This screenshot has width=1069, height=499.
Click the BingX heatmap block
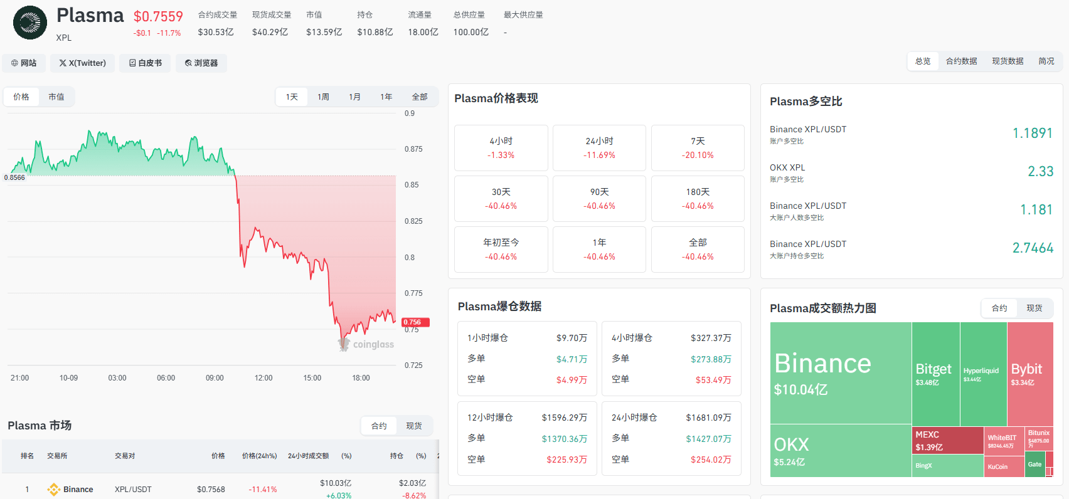point(947,466)
